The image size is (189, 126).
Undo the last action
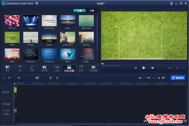[19, 78]
